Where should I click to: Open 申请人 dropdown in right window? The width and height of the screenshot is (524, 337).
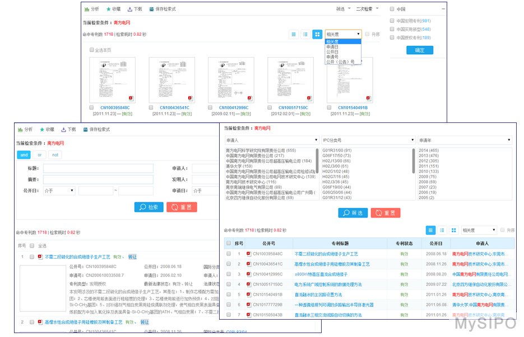(272, 140)
